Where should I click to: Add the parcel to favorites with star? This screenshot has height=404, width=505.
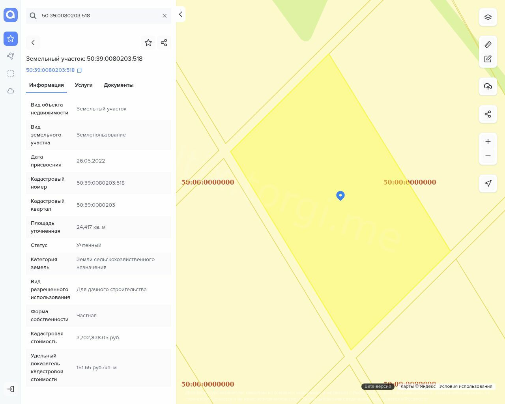pyautogui.click(x=148, y=43)
